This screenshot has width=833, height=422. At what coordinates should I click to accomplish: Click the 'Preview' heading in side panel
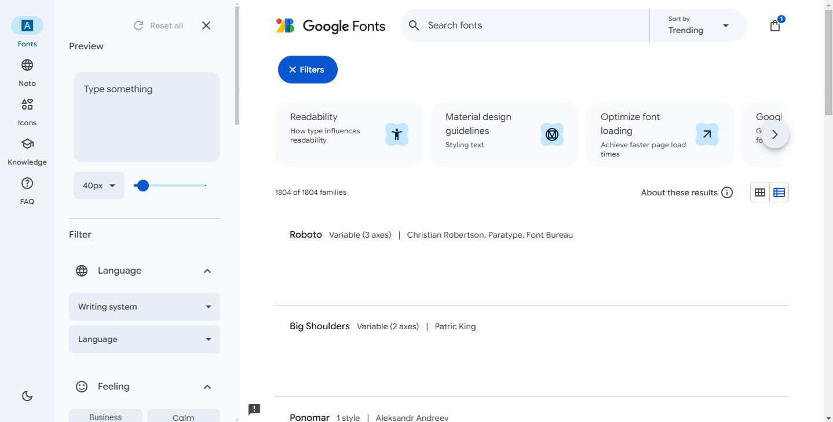pyautogui.click(x=86, y=46)
